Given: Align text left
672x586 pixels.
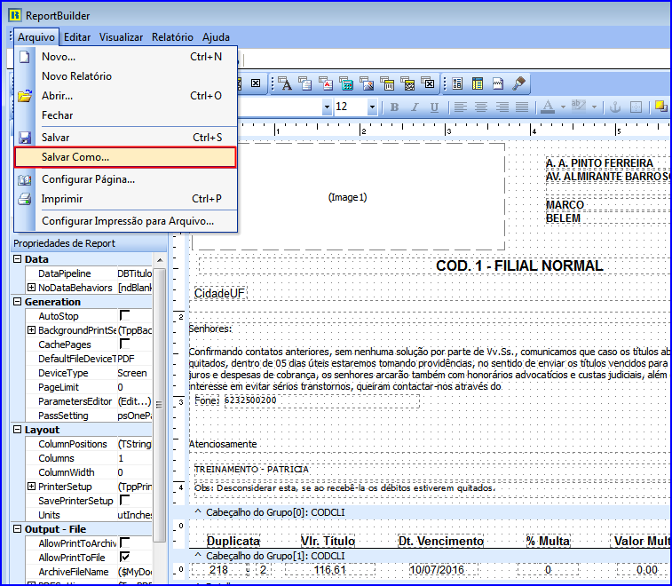Looking at the screenshot, I should point(461,107).
